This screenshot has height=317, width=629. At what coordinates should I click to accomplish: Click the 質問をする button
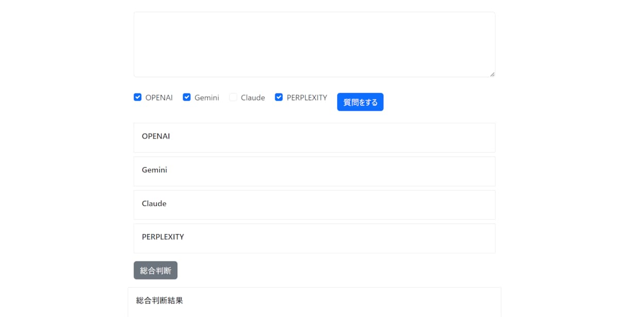coord(360,102)
